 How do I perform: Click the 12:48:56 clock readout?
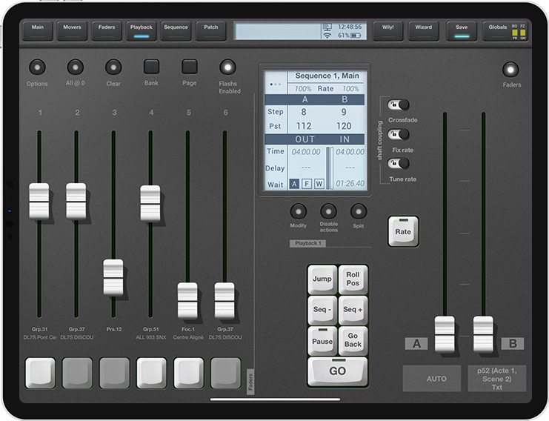[x=350, y=27]
